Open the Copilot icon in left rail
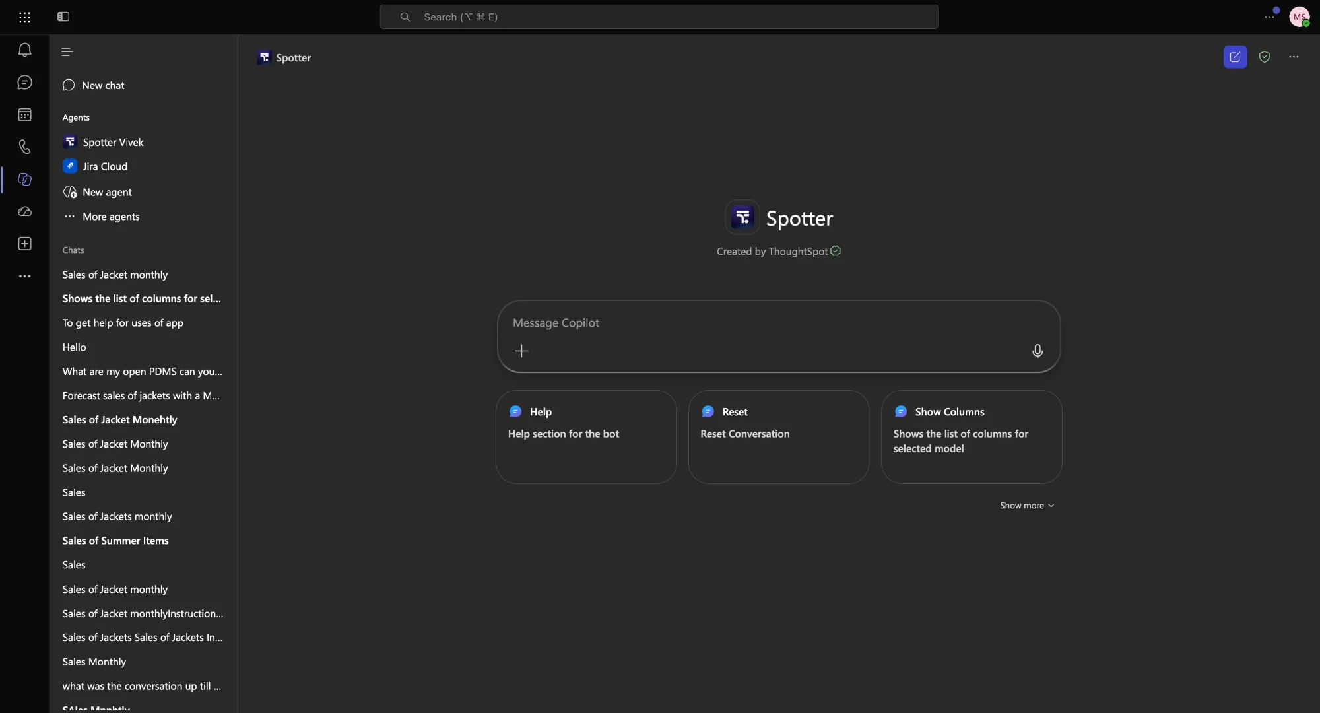 pyautogui.click(x=24, y=180)
